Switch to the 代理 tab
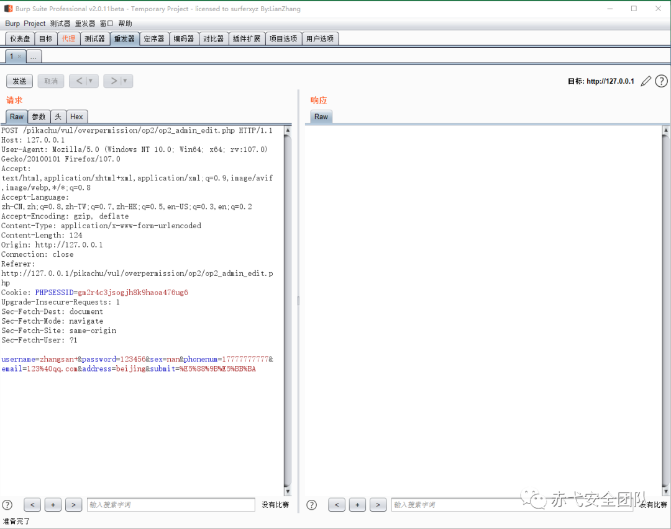Image resolution: width=671 pixels, height=529 pixels. pyautogui.click(x=68, y=39)
